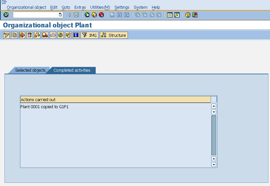Click the Copy organizational object icon

point(14,35)
